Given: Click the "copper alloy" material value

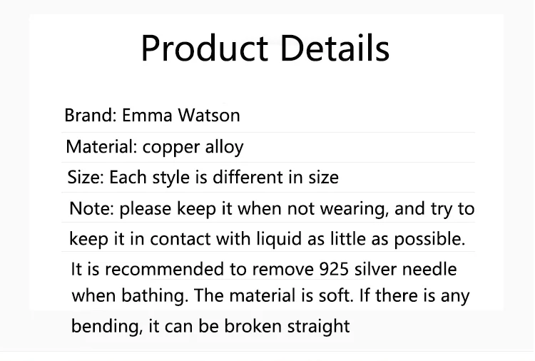Looking at the screenshot, I should [193, 148].
